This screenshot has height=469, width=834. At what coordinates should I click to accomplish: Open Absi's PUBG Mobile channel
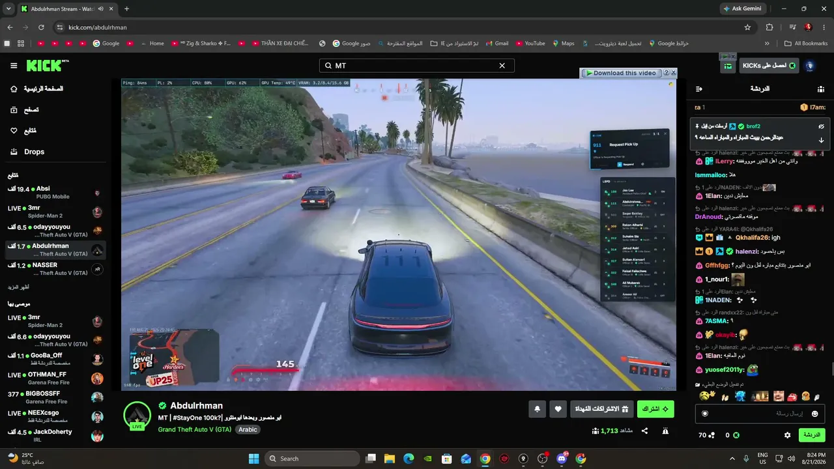tap(55, 192)
